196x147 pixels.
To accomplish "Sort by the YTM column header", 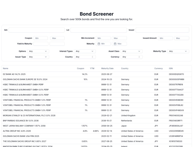I will point(92,68).
